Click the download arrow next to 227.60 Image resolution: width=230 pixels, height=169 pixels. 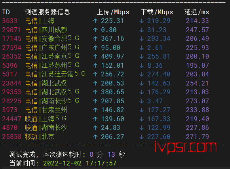click(142, 137)
